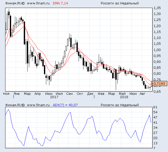Click the 'Финам.RU©' label above the price chart

(15, 3)
